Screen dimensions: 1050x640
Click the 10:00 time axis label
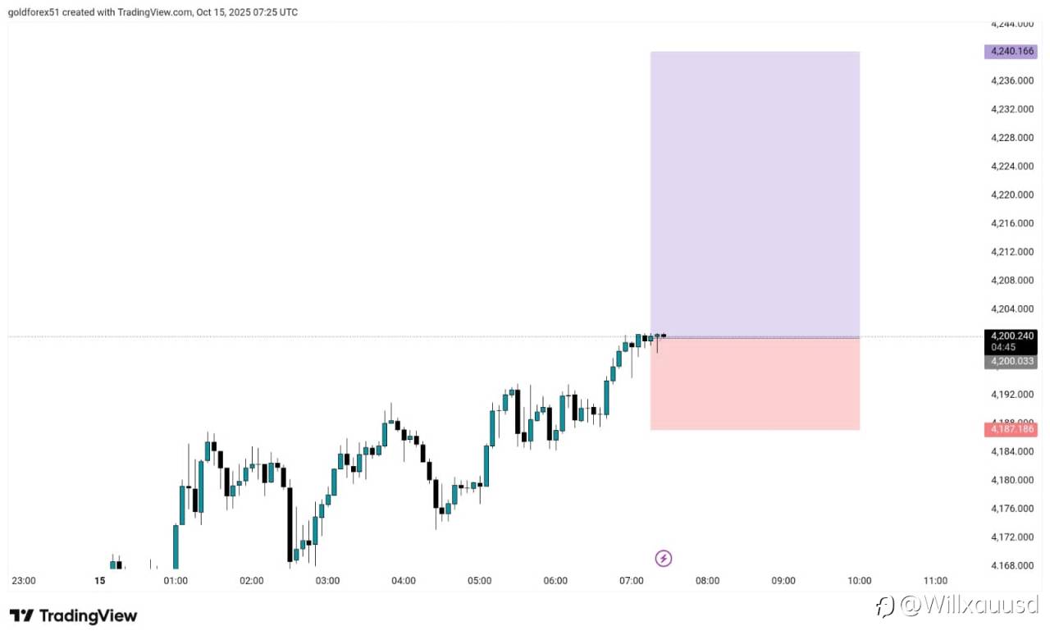pos(860,581)
